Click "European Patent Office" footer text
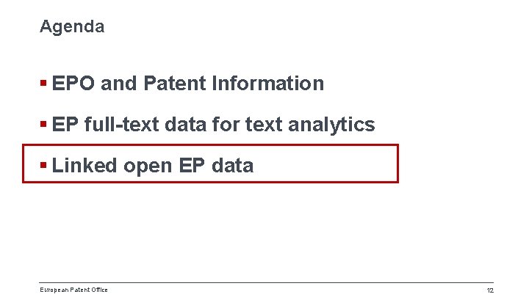Viewport: 529px width, 297px height. tap(73, 290)
